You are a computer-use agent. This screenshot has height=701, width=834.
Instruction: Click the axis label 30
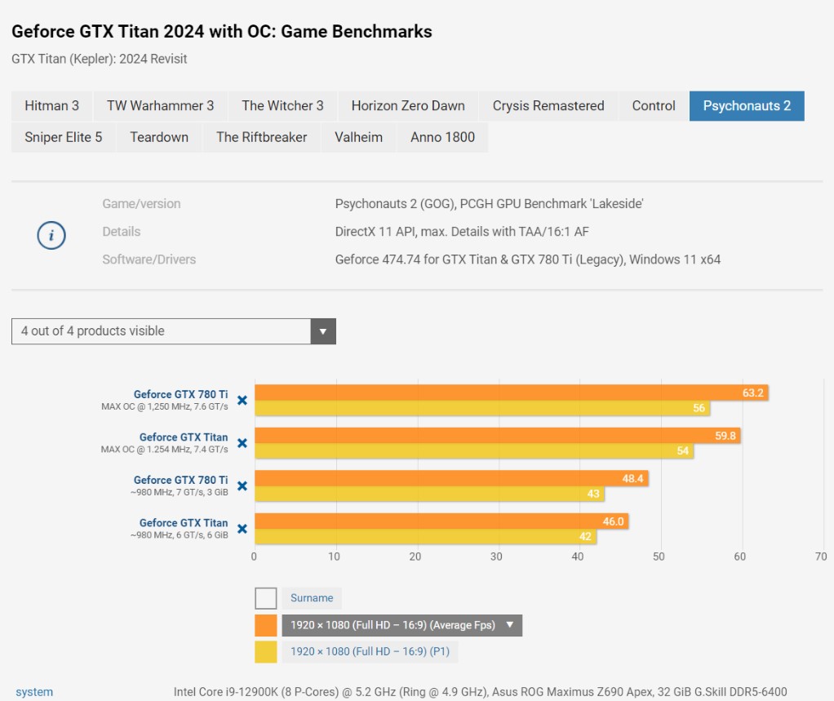(495, 557)
